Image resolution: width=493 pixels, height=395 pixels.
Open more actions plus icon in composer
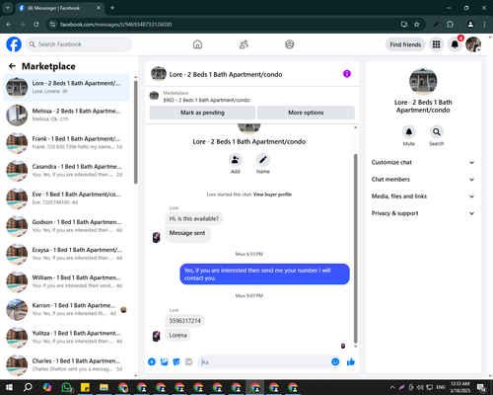pyautogui.click(x=152, y=362)
